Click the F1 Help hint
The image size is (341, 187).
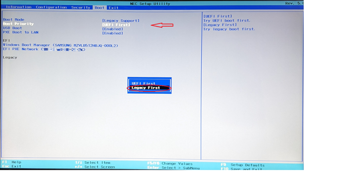click(12, 162)
